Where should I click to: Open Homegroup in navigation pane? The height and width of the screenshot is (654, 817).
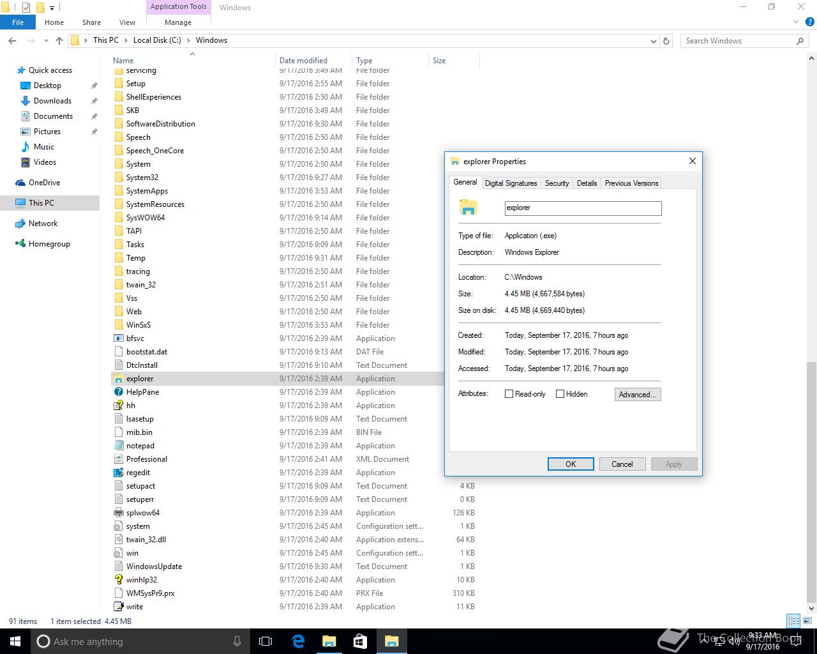pyautogui.click(x=49, y=244)
